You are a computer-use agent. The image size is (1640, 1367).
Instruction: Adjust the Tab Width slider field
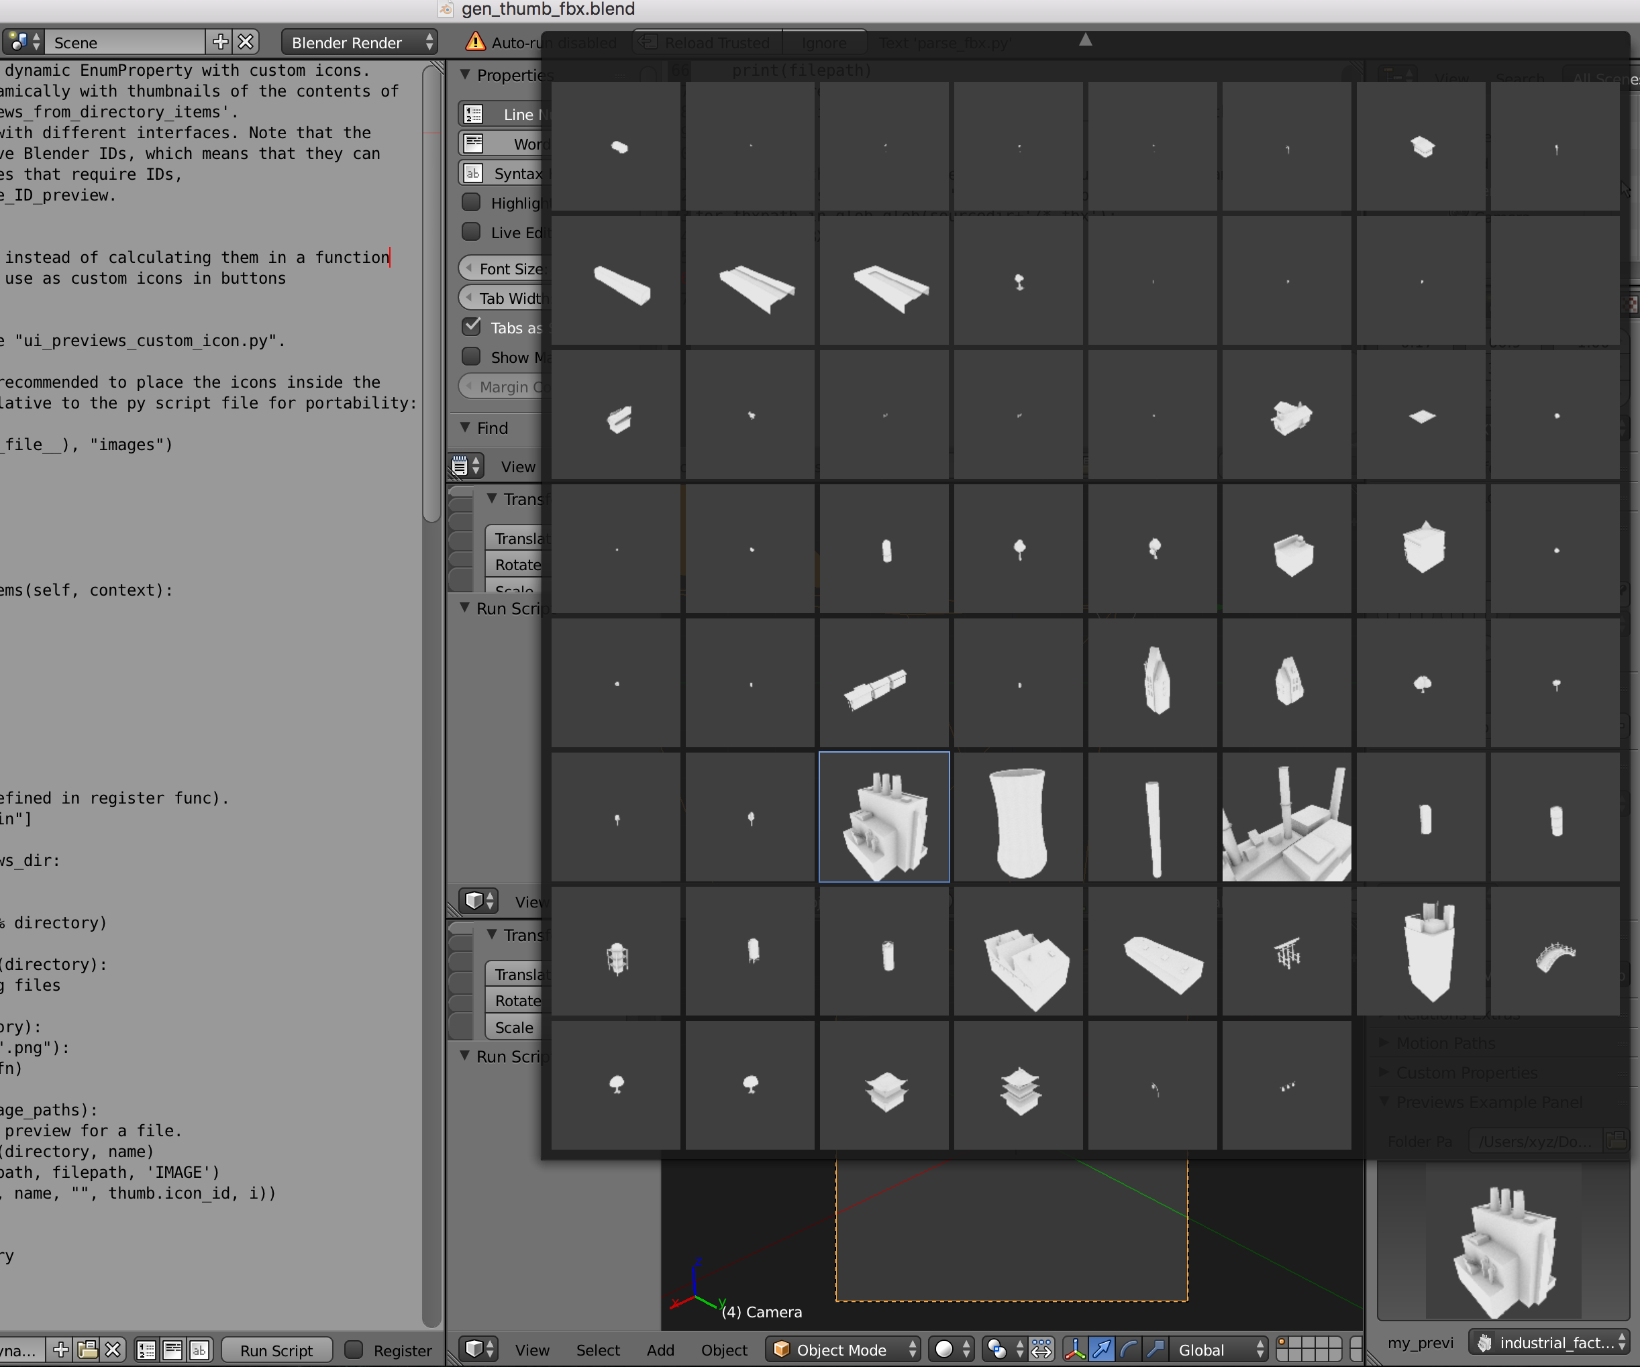(x=505, y=298)
